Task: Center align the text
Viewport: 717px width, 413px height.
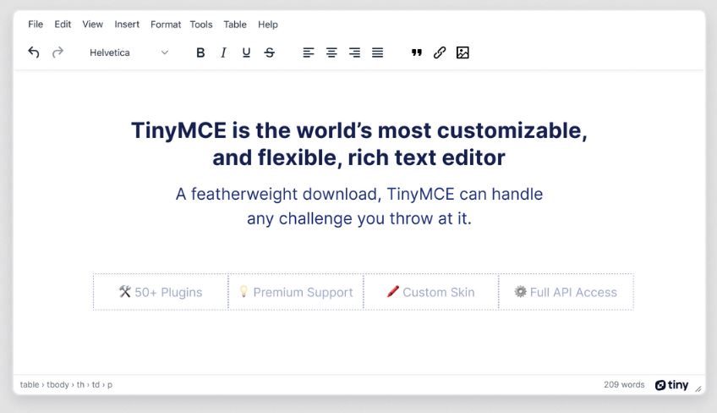Action: click(x=331, y=52)
